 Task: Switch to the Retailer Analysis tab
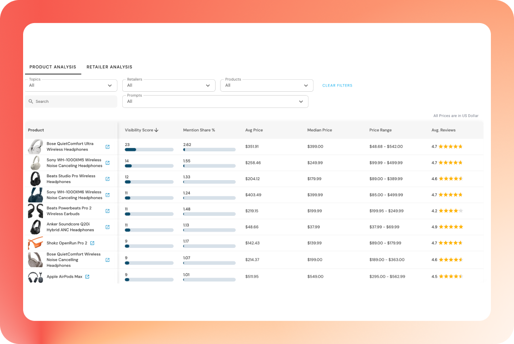point(109,67)
